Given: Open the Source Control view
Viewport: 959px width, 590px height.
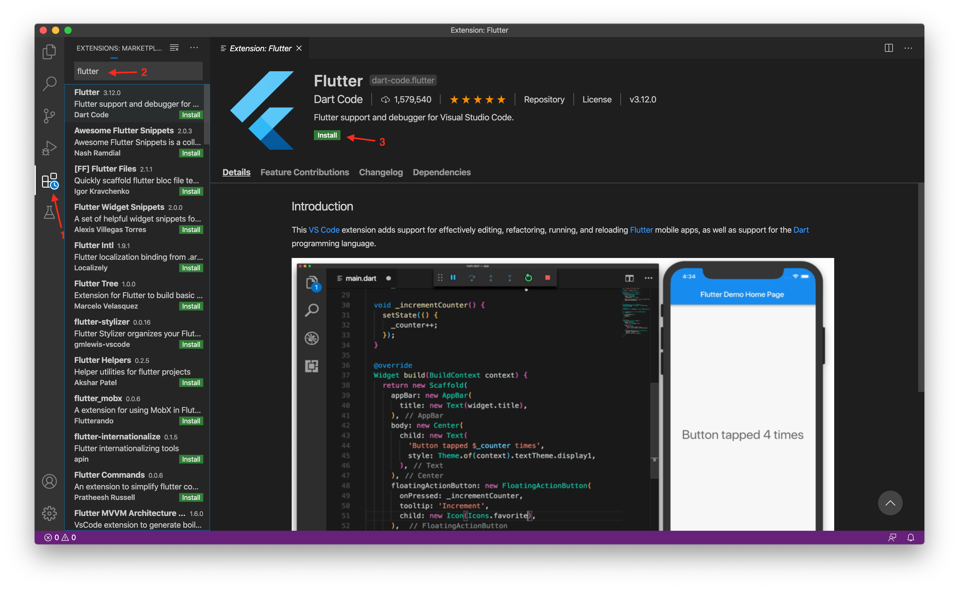Looking at the screenshot, I should pos(49,116).
